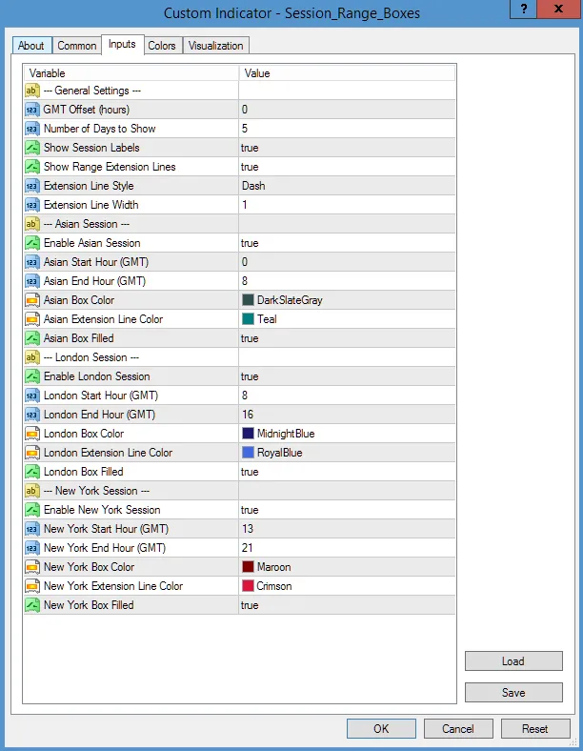
Task: Click the icon beside Number of Days to Show
Action: pyautogui.click(x=32, y=129)
